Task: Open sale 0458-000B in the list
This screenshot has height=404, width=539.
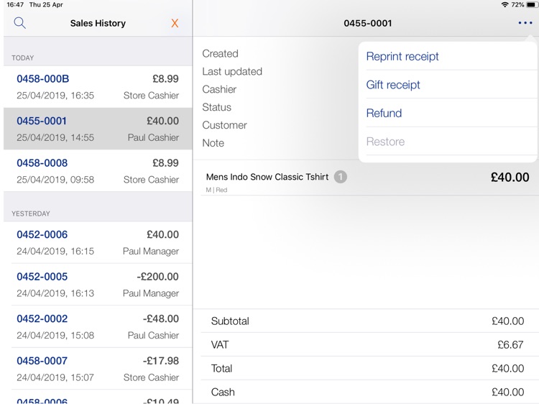Action: click(98, 87)
